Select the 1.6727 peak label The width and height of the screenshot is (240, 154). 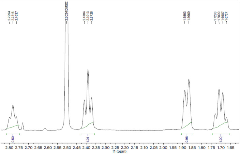226,16
